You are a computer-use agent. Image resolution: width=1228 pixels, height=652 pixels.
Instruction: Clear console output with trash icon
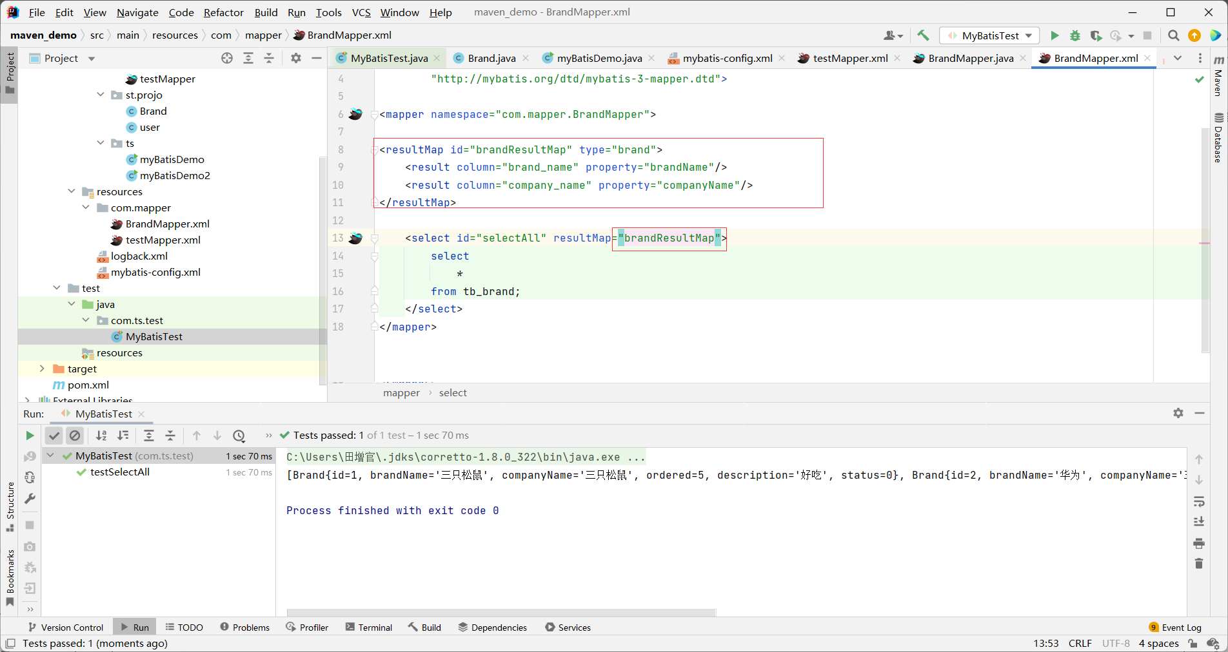click(1199, 564)
